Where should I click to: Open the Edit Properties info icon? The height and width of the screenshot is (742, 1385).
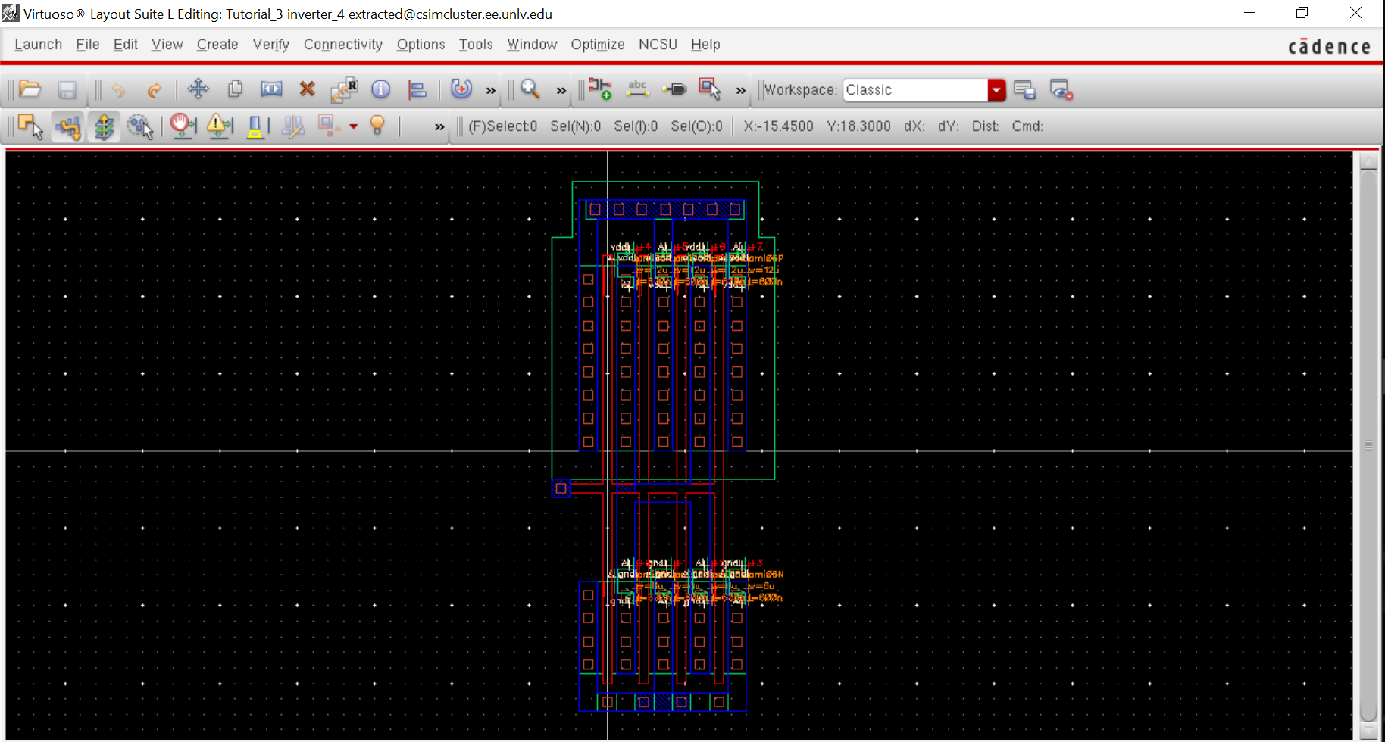tap(380, 89)
